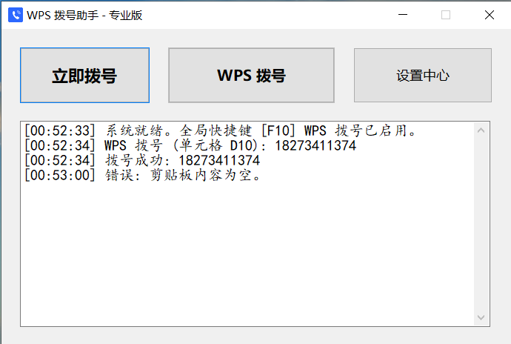
Task: Close the WPS 拨号助手 window
Action: pyautogui.click(x=490, y=15)
